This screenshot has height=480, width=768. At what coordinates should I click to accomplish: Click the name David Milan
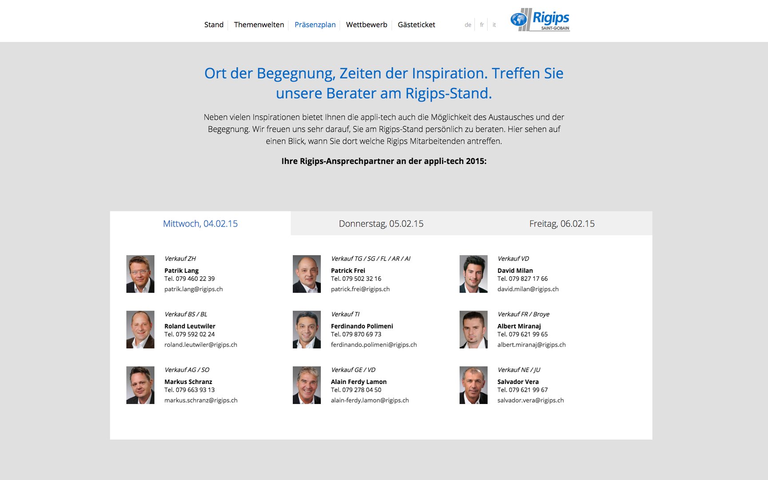pyautogui.click(x=515, y=271)
